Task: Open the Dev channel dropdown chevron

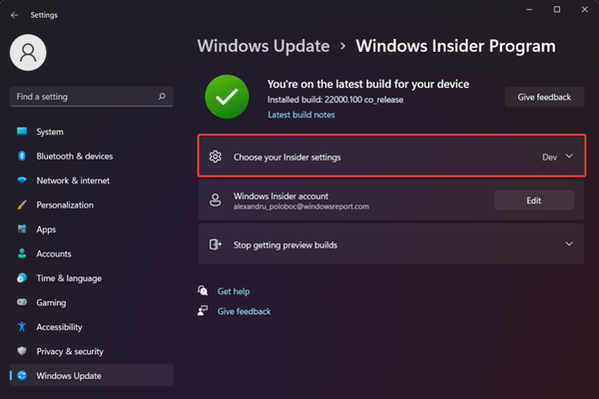Action: (x=569, y=157)
